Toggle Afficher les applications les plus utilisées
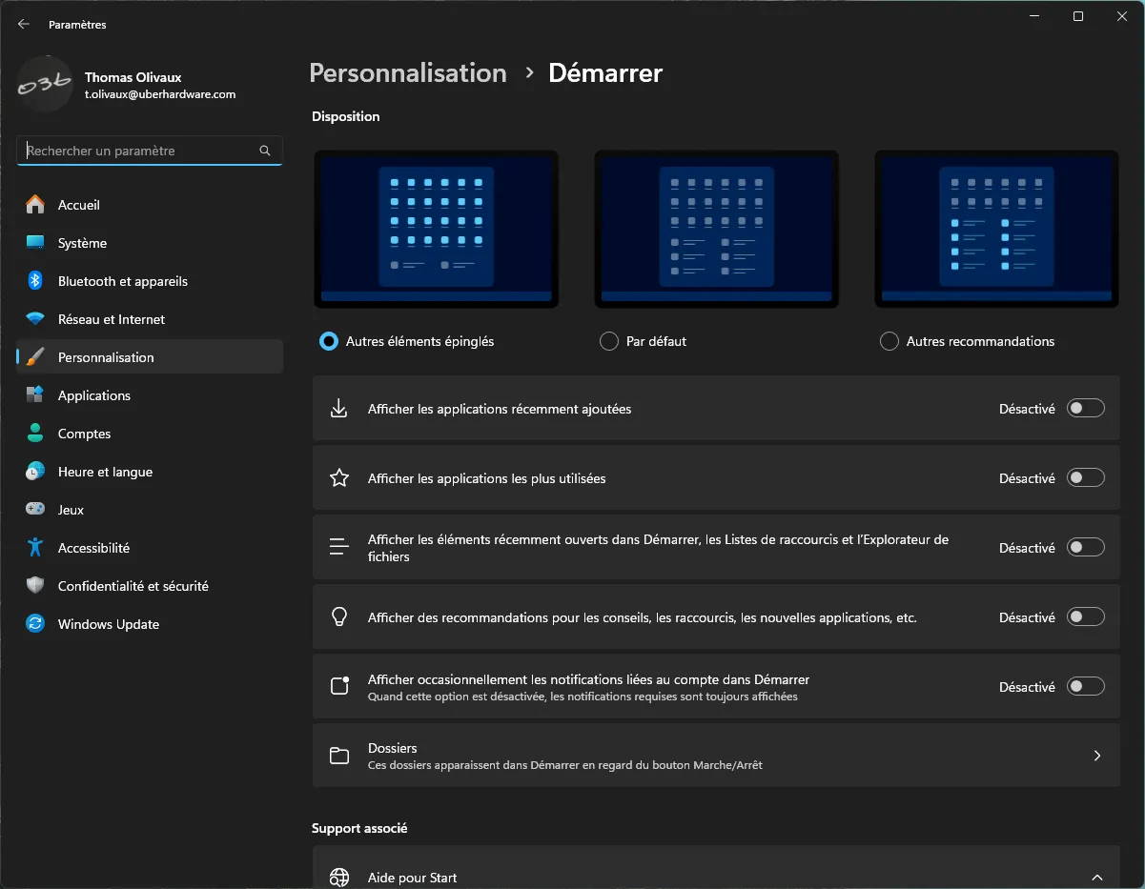The width and height of the screenshot is (1145, 889). (1086, 477)
